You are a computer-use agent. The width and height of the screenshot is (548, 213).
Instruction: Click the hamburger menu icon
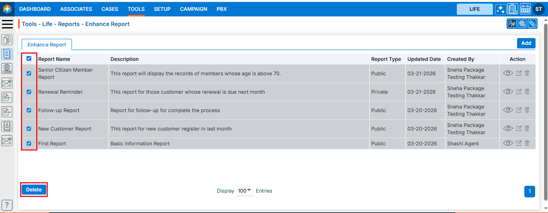[x=8, y=24]
